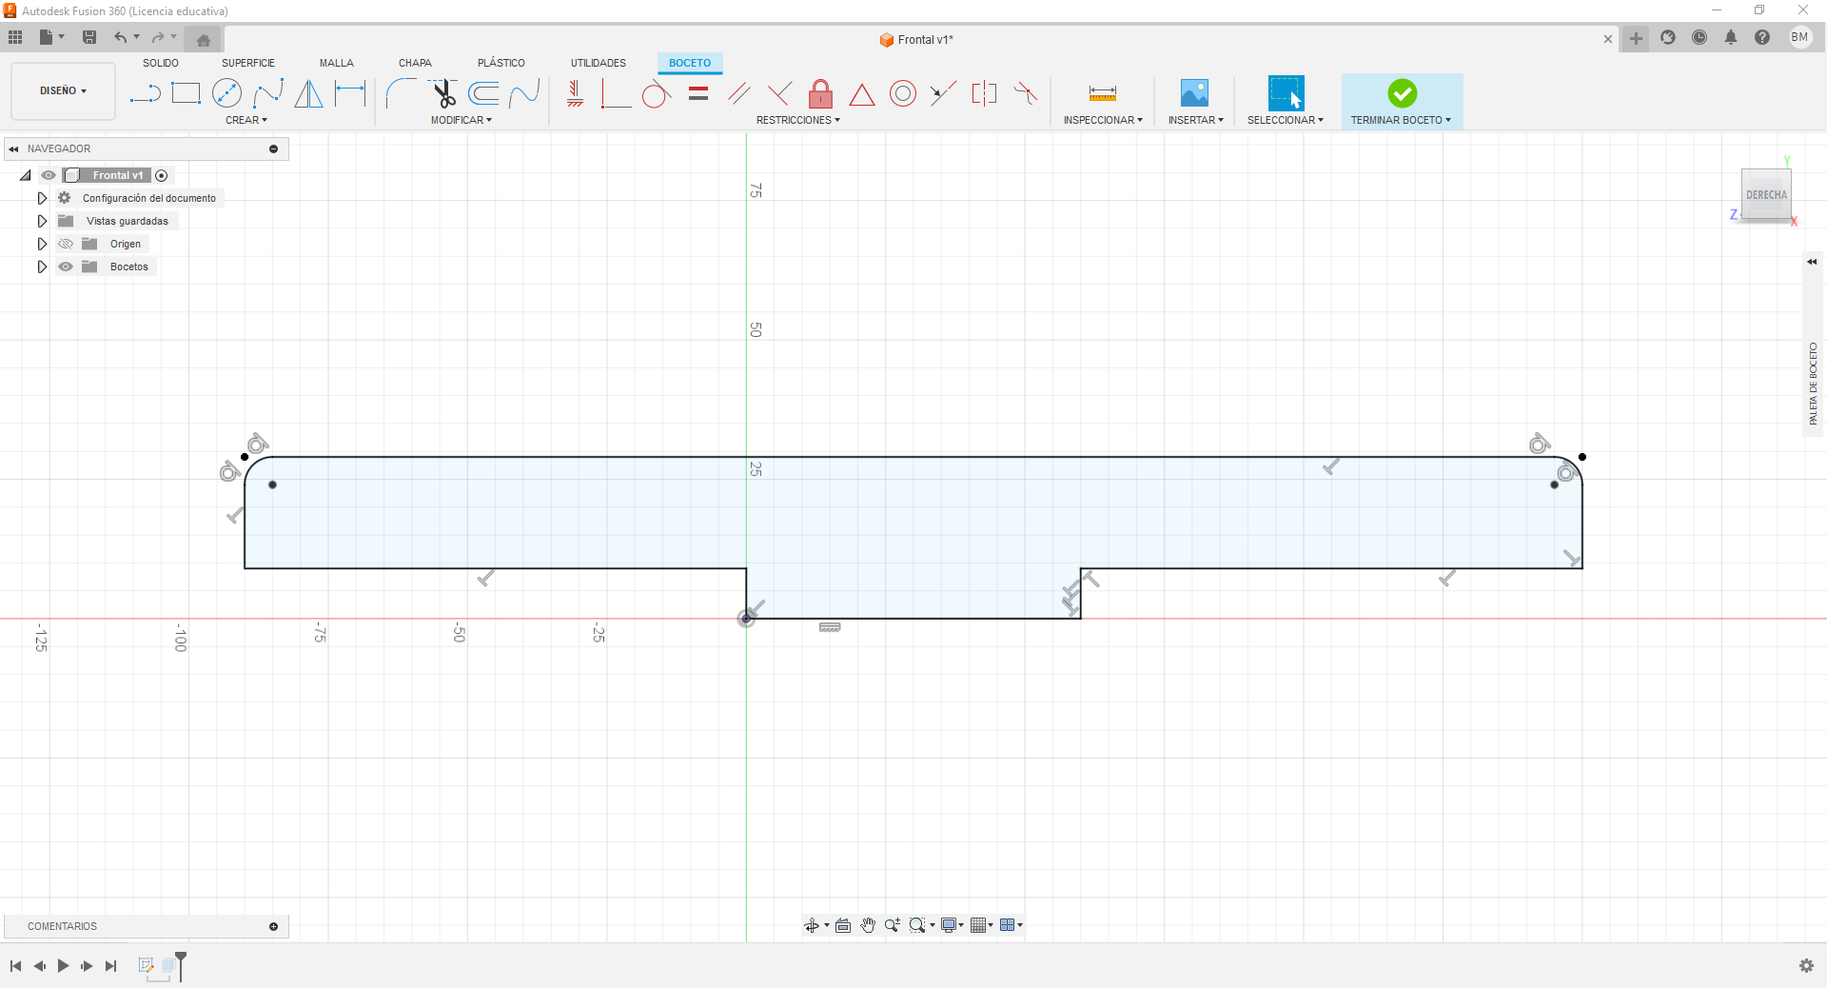Switch to the SUPERFICIE tab
This screenshot has height=988, width=1827.
tap(248, 63)
